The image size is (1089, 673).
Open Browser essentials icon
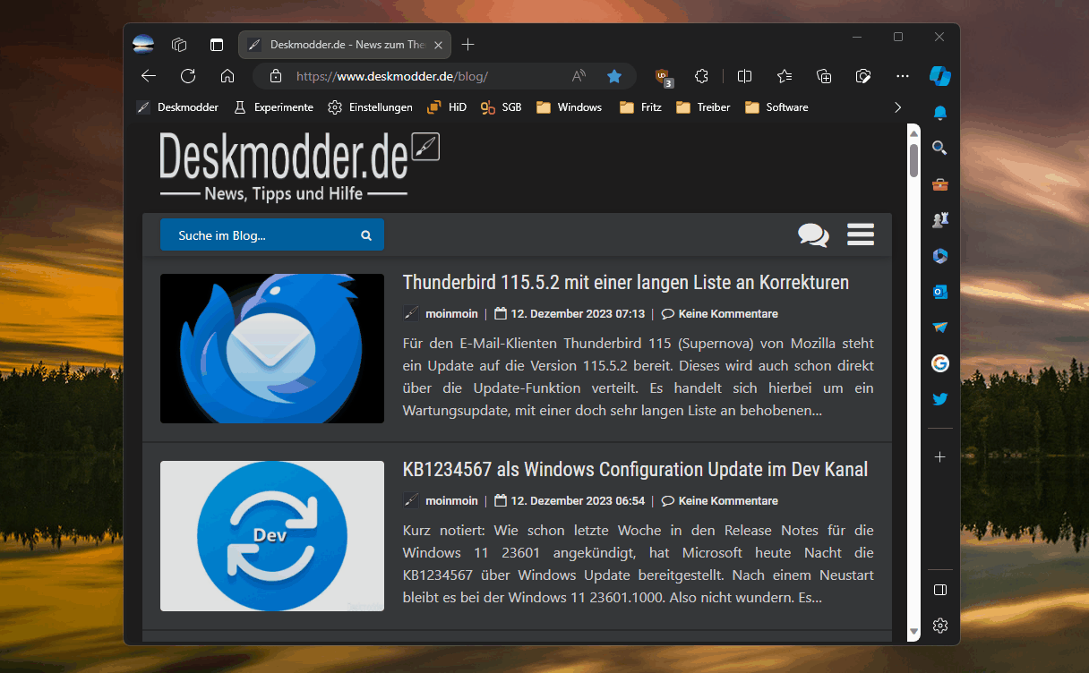coord(863,76)
